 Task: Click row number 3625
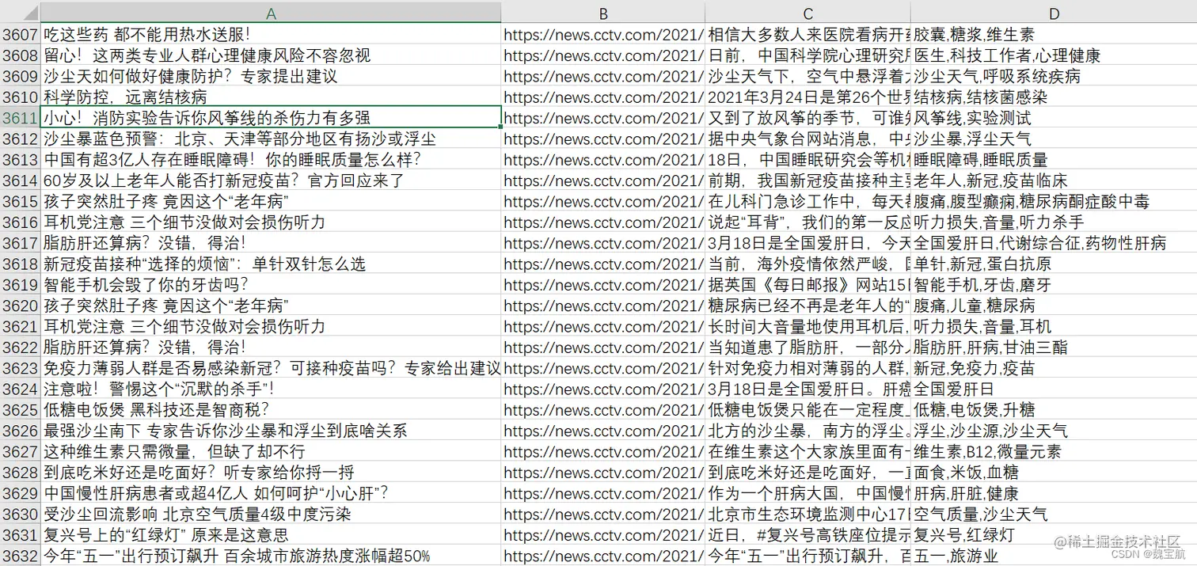point(20,410)
